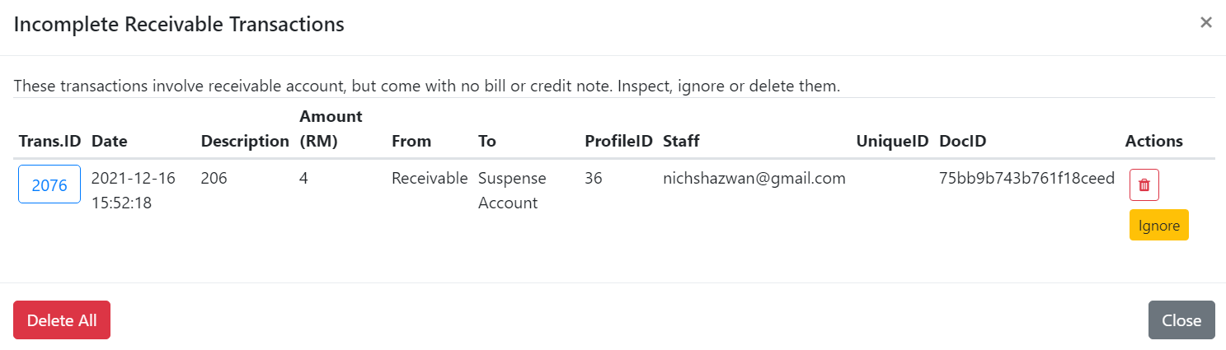Dismiss dialog with the X icon
The width and height of the screenshot is (1226, 350).
(1205, 23)
